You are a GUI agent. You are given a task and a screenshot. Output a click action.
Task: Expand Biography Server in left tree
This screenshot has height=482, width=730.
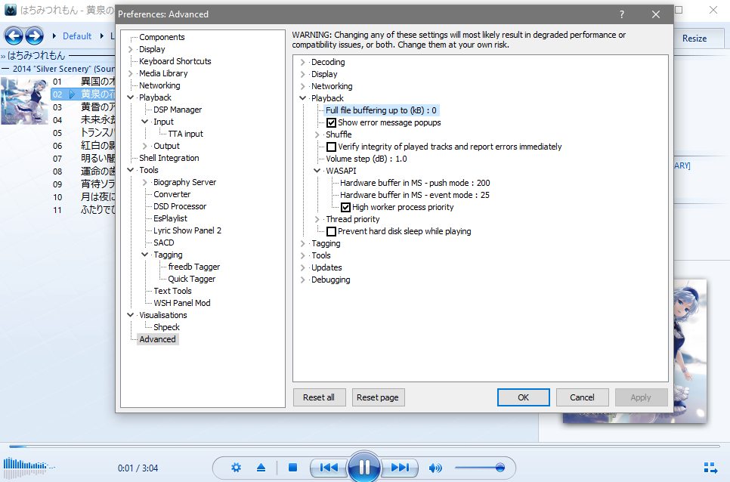coord(145,182)
